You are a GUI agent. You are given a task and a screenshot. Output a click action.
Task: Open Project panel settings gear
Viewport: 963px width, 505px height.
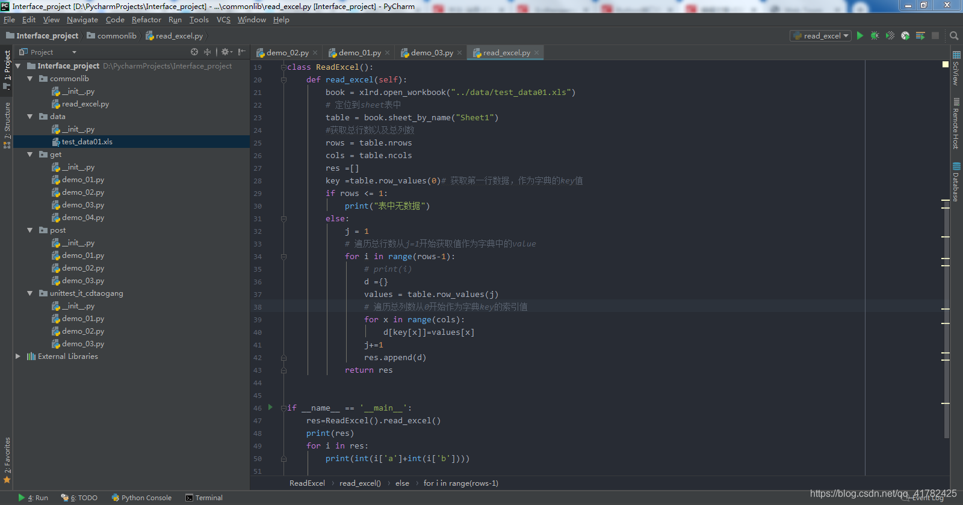[x=226, y=52]
